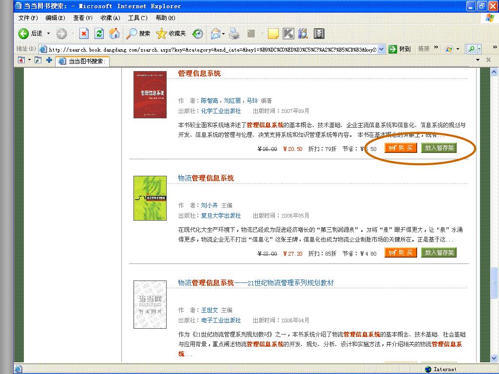Open publisher link 复旦大学出版社
The width and height of the screenshot is (499, 374).
[221, 216]
